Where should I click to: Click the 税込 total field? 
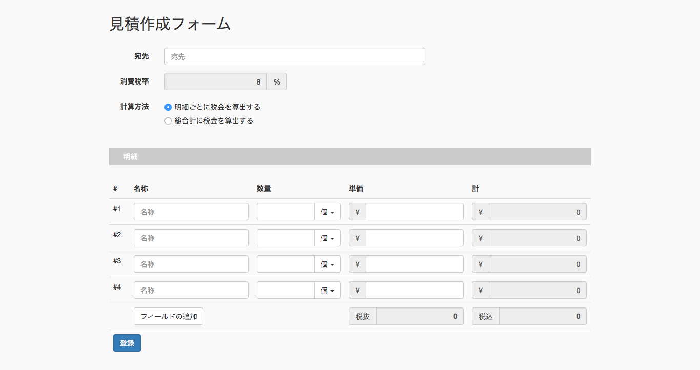(543, 316)
